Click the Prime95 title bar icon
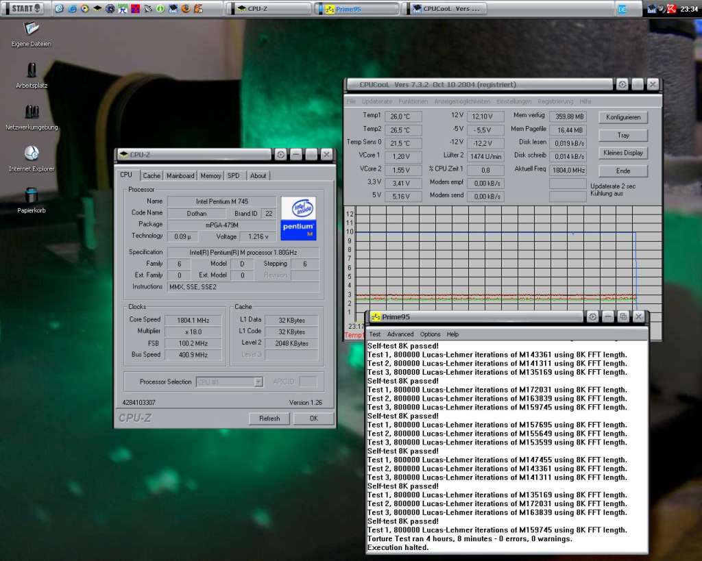Image resolution: width=702 pixels, height=561 pixels. tap(376, 316)
